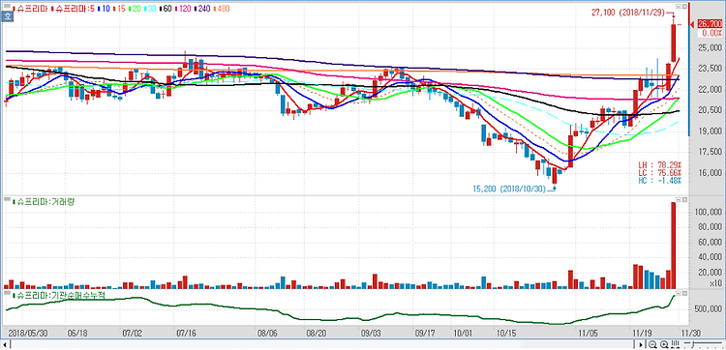Close the price chart panel
Viewport: 726px width, 350px height.
point(683,7)
